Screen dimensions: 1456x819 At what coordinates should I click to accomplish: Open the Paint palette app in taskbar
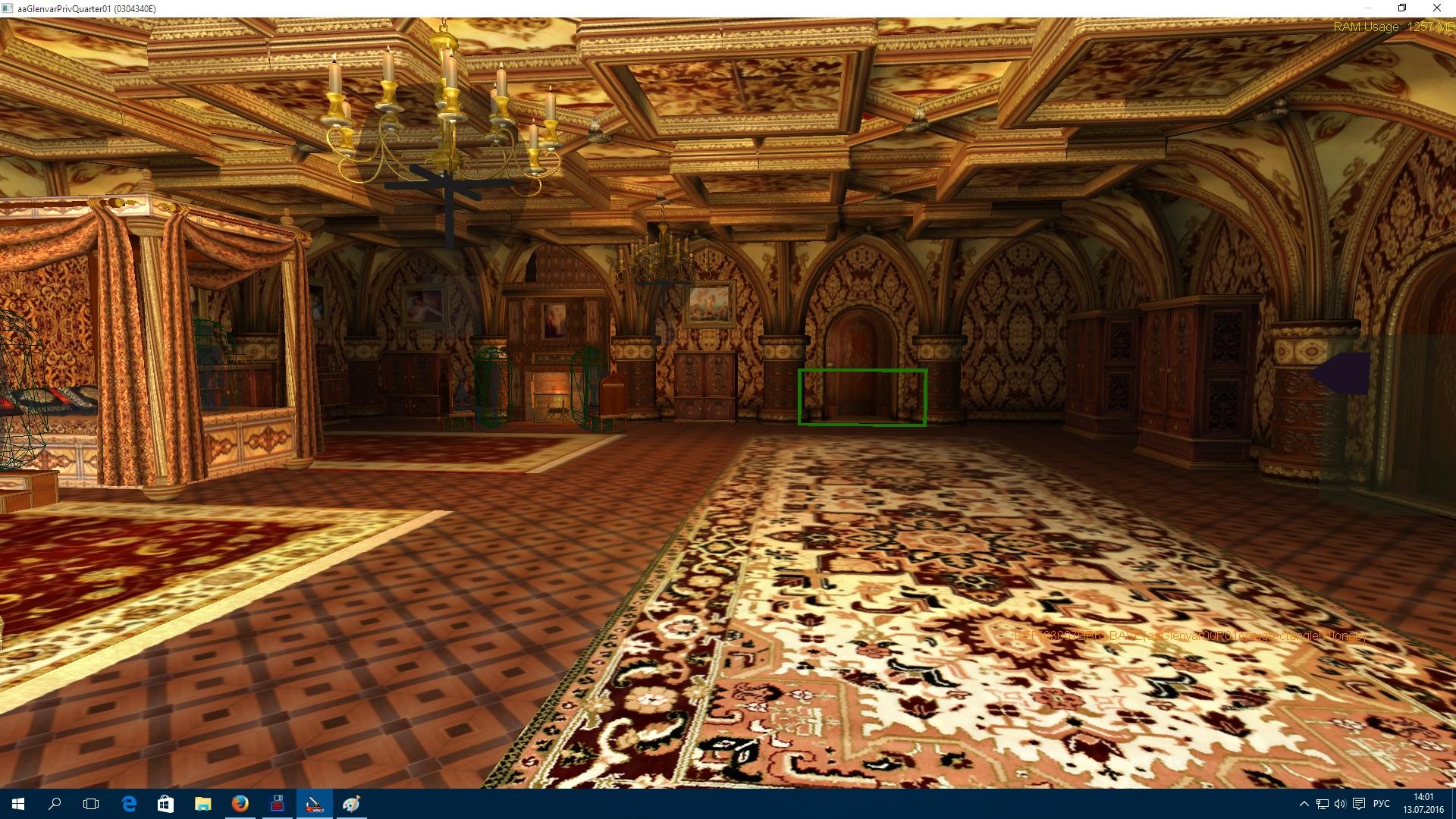pos(351,804)
